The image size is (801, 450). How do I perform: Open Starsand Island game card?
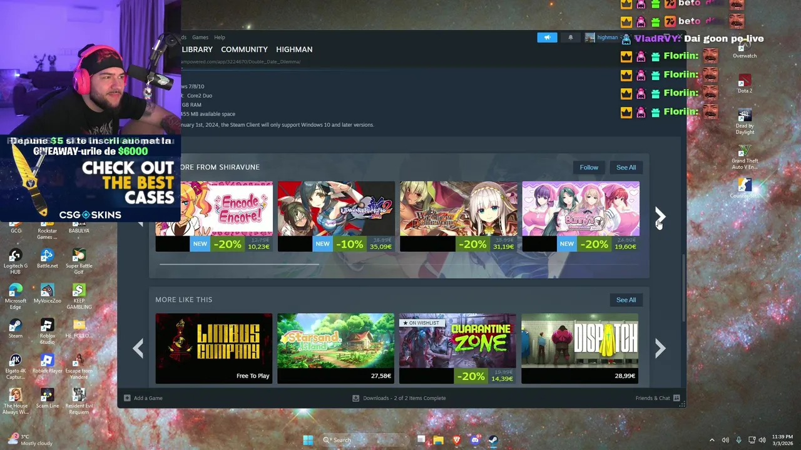[x=336, y=348]
